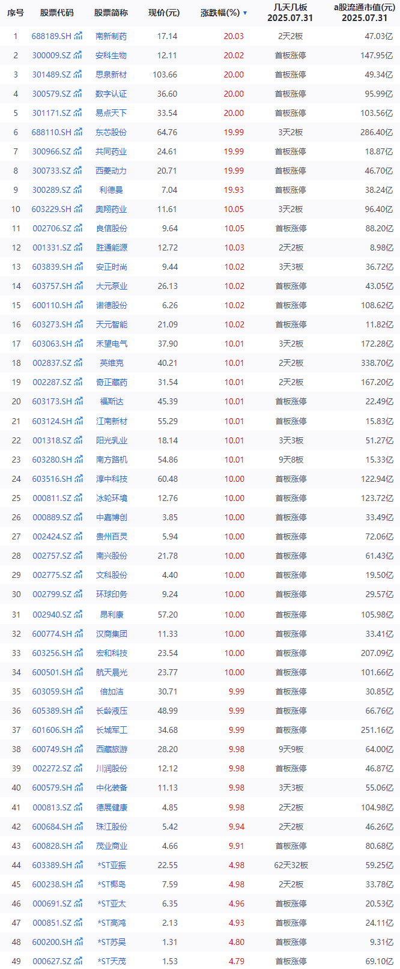Open chart icon beside 603256.SH
The height and width of the screenshot is (969, 400).
[78, 653]
